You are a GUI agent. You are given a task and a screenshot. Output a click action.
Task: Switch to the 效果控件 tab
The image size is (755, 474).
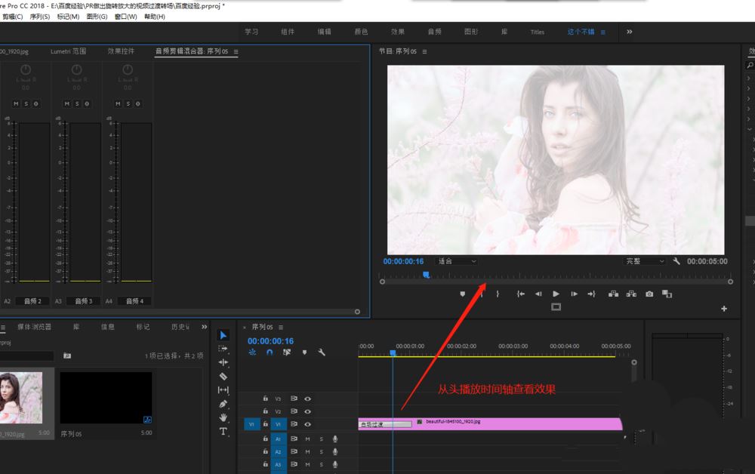[x=121, y=51]
